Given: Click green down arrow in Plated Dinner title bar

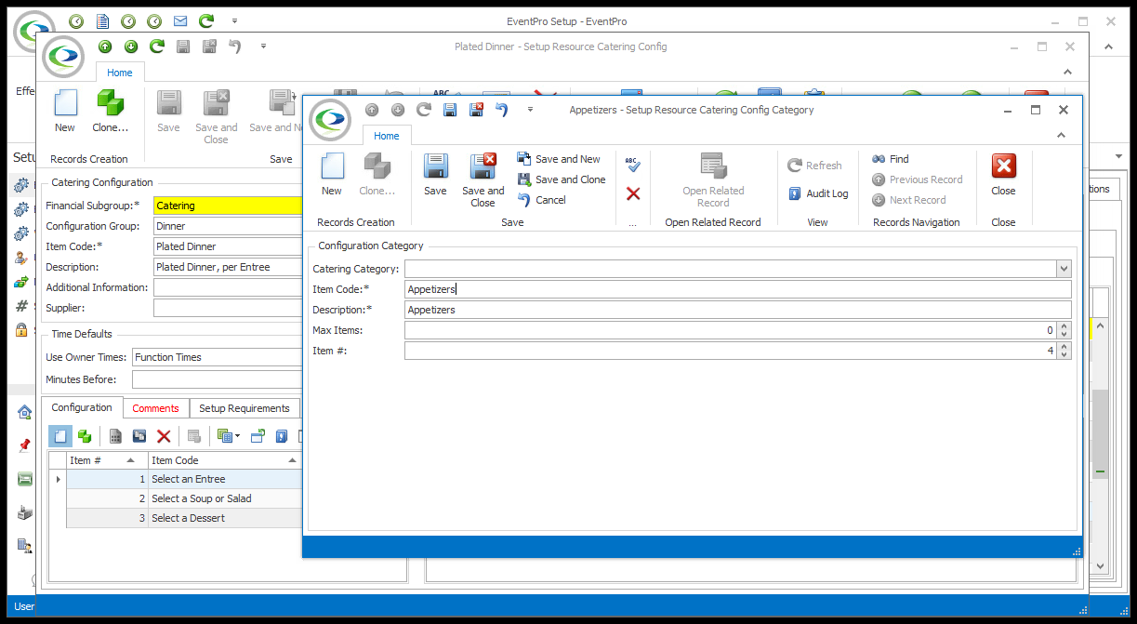Looking at the screenshot, I should point(131,46).
